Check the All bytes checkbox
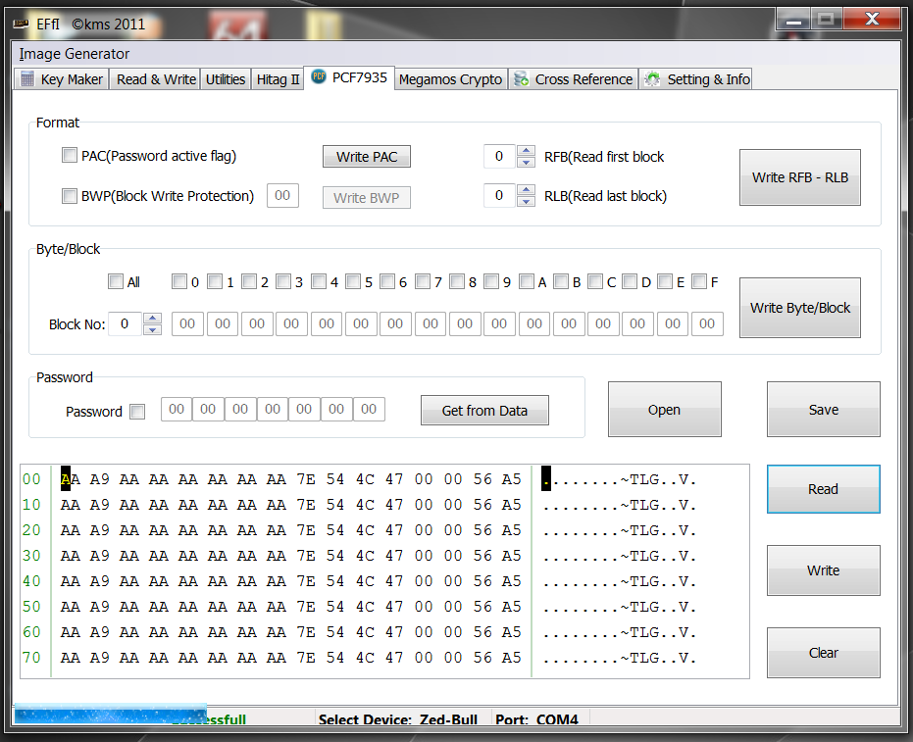 pyautogui.click(x=116, y=281)
